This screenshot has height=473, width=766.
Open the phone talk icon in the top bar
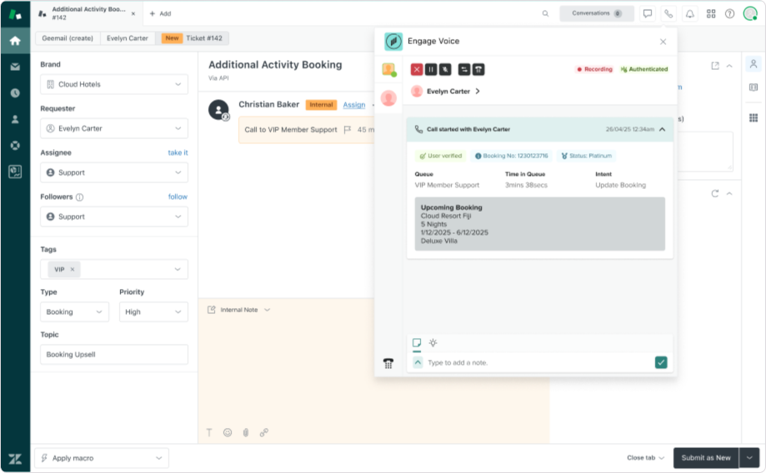coord(668,13)
